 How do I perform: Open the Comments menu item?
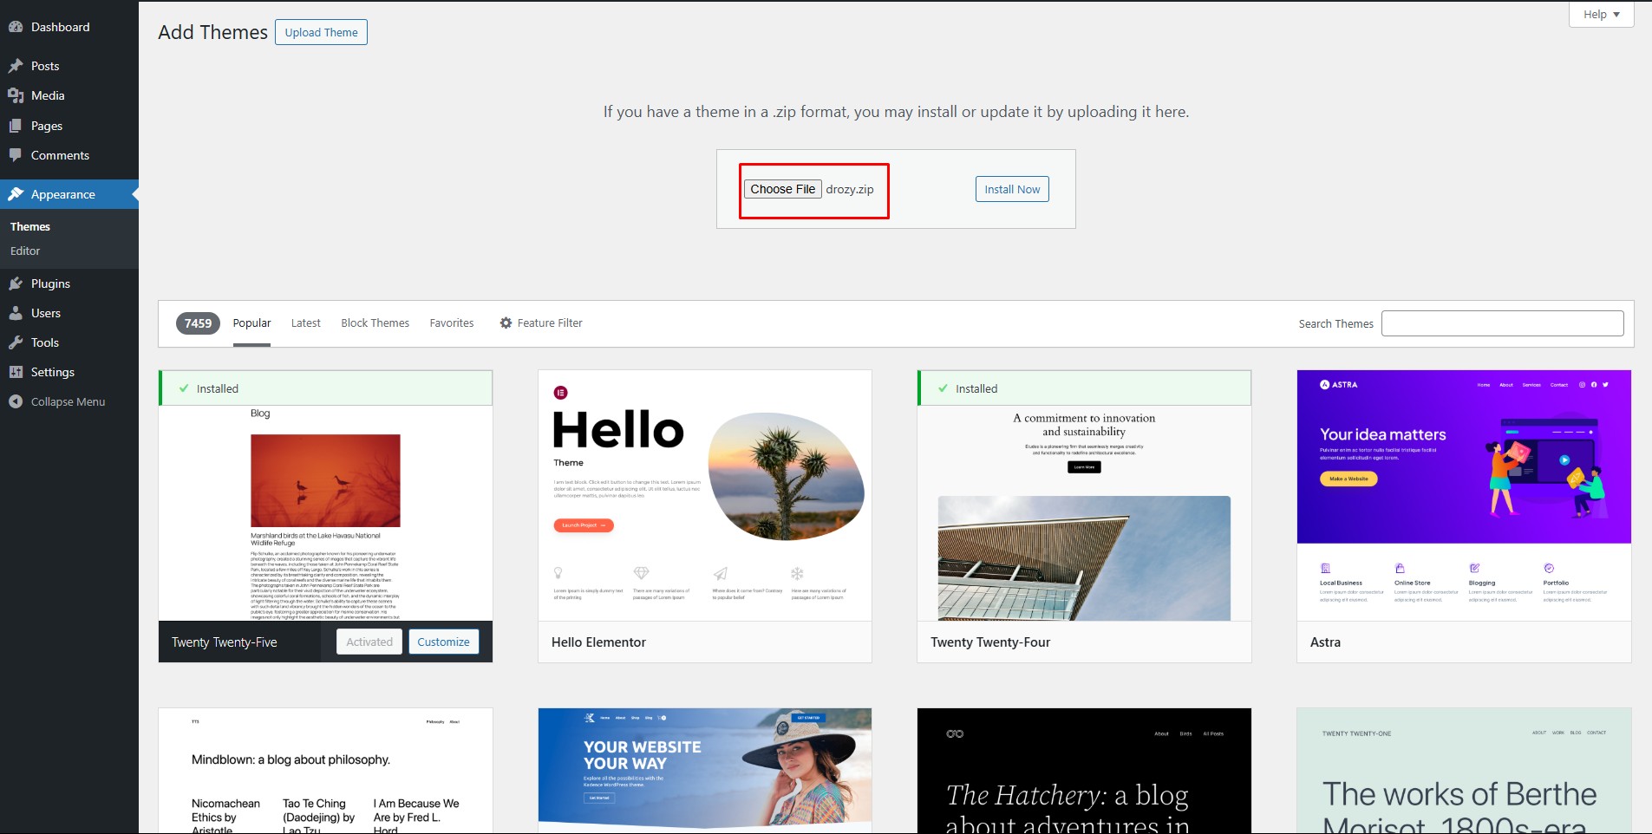[69, 155]
